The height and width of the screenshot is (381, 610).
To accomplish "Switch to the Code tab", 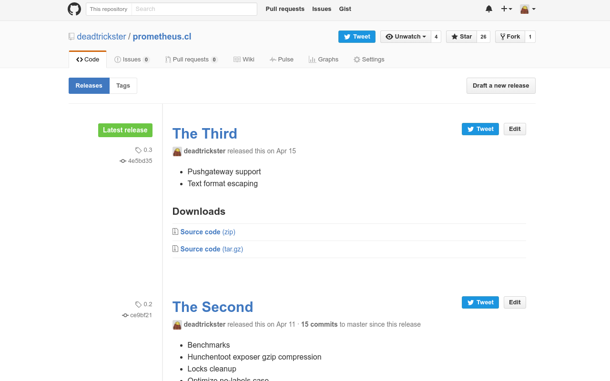I will click(88, 60).
